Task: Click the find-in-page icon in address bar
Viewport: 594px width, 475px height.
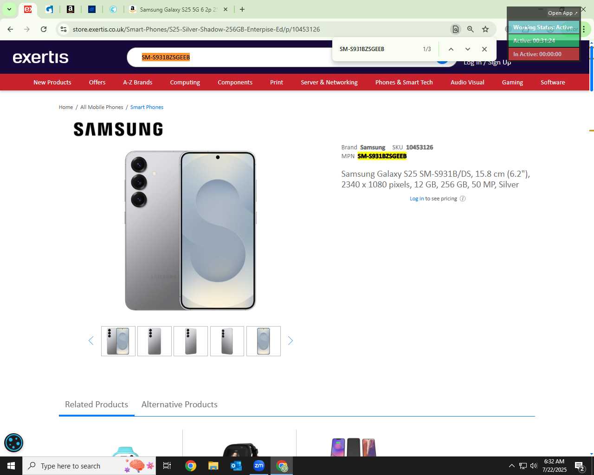Action: pyautogui.click(x=456, y=29)
